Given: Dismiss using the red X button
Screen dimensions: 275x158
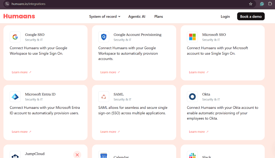Looking at the screenshot, I should coord(77,155).
